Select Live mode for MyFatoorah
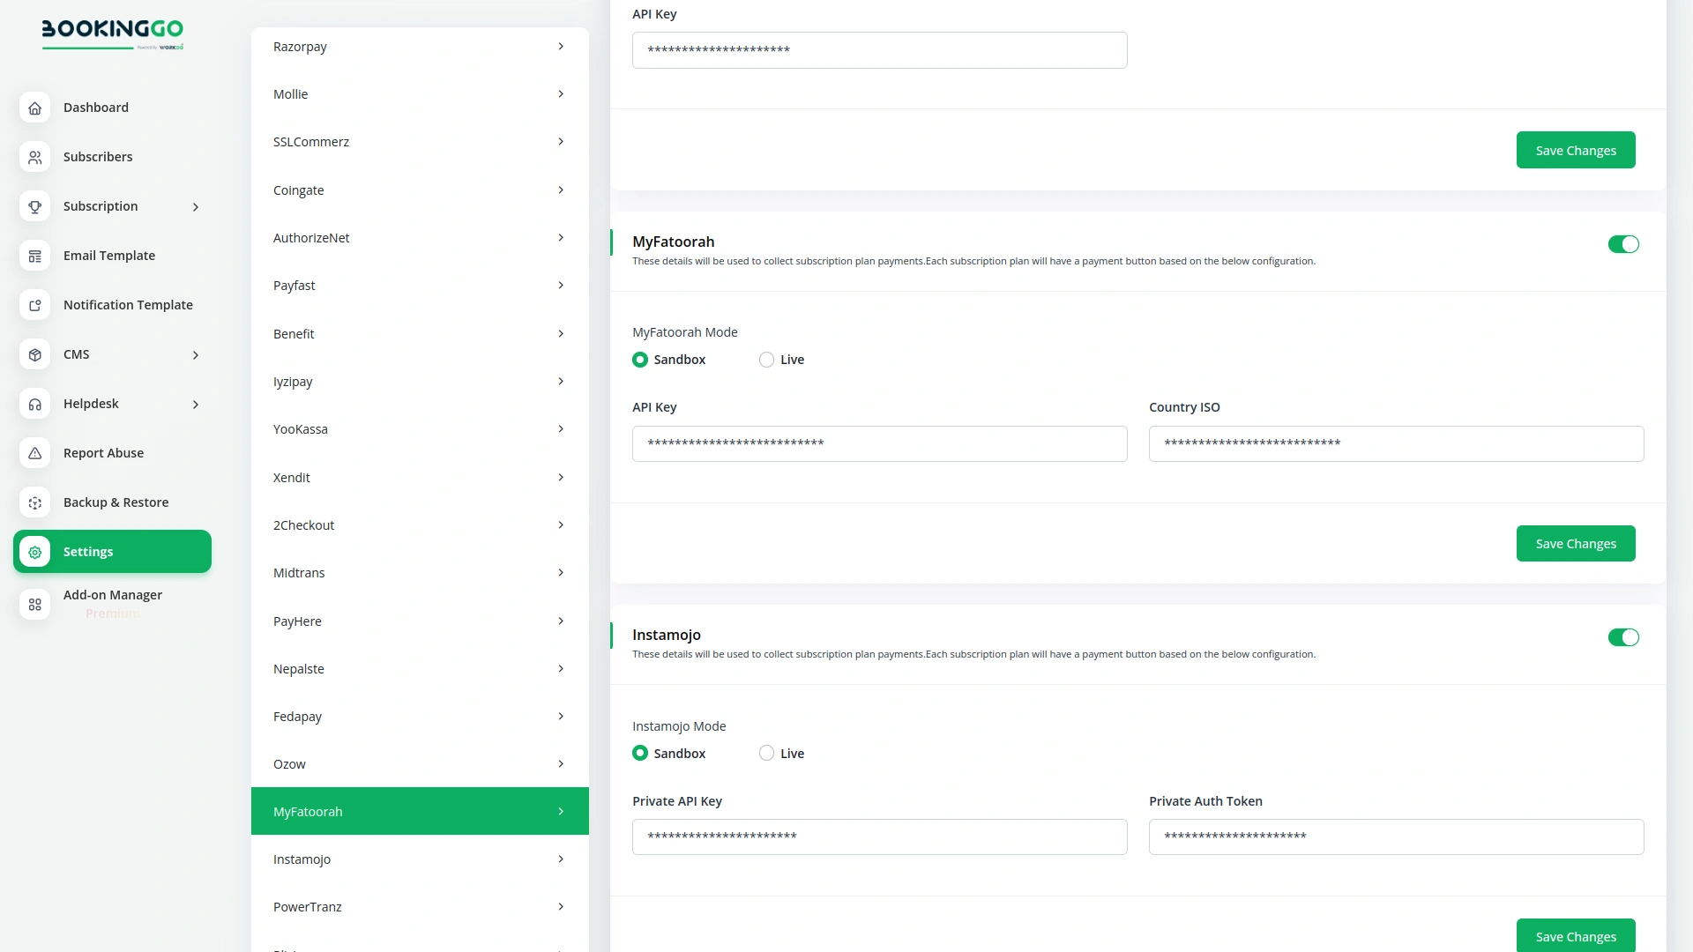The height and width of the screenshot is (952, 1693). tap(766, 360)
